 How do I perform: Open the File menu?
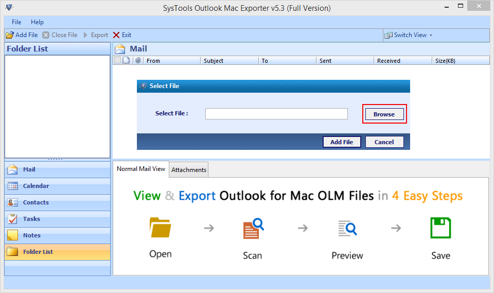tap(16, 22)
